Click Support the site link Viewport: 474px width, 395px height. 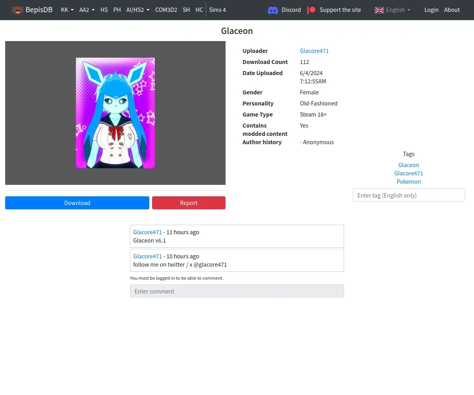point(340,10)
